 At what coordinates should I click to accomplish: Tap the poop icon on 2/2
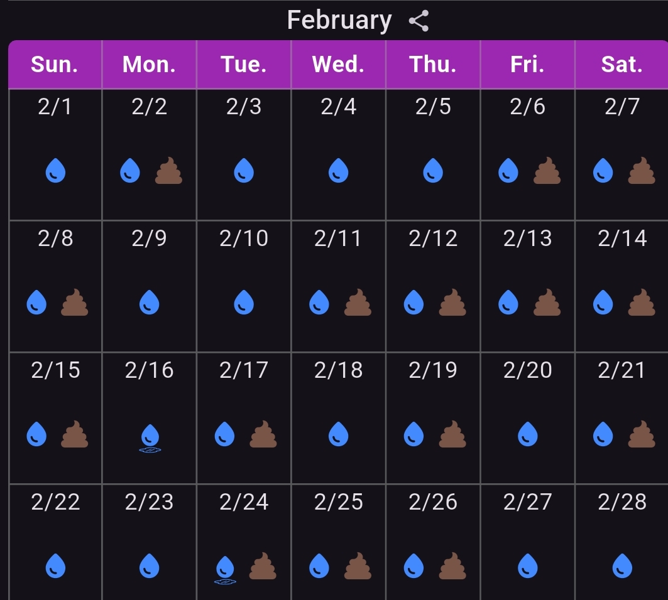[x=168, y=171]
